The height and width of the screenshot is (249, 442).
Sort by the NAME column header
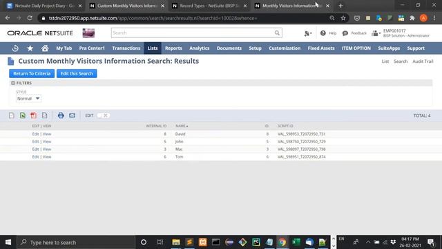tap(182, 126)
